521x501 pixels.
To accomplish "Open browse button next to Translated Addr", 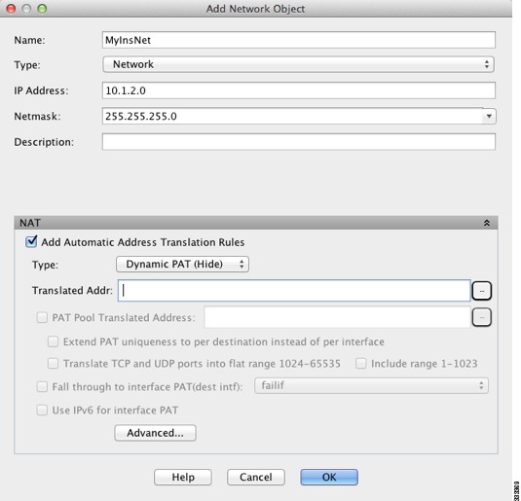I will (x=481, y=291).
